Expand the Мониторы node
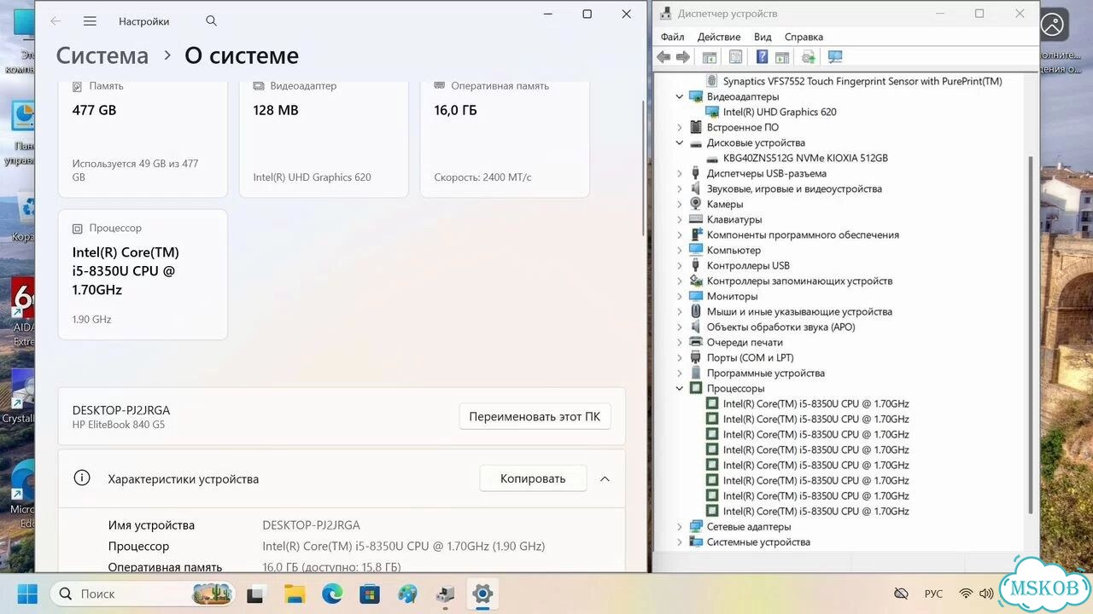Image resolution: width=1093 pixels, height=614 pixels. coord(680,296)
